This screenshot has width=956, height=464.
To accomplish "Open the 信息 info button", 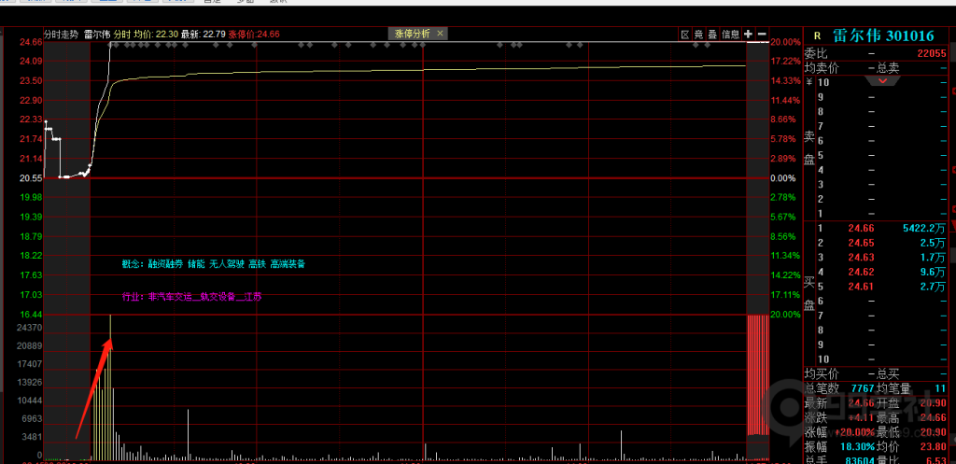I will point(730,35).
